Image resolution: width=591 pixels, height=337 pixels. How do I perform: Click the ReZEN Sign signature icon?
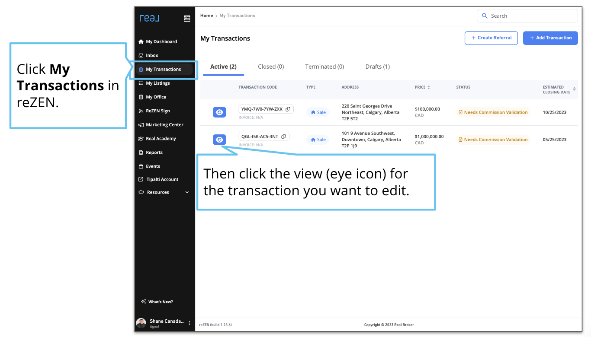click(141, 111)
